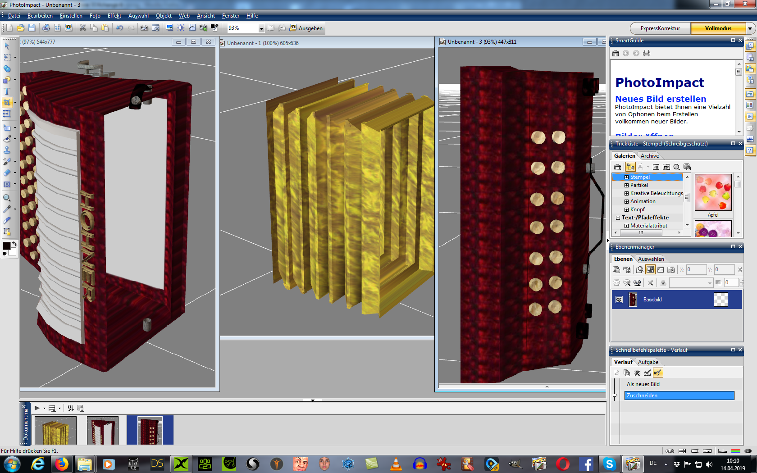Select the gold accordion document thumbnail
The height and width of the screenshot is (473, 757).
click(56, 431)
